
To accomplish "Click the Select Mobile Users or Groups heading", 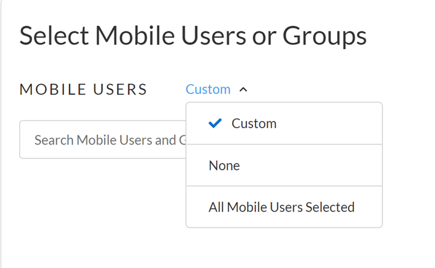I will click(193, 36).
